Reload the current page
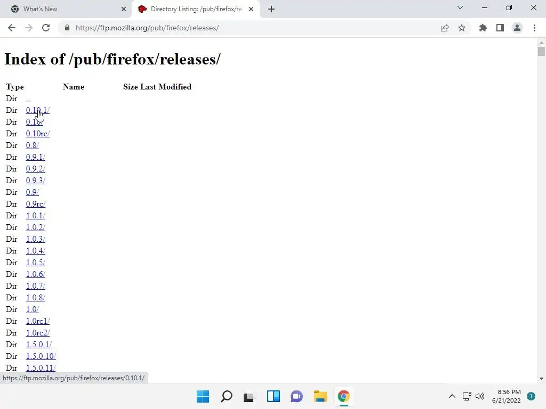546x409 pixels. tap(46, 28)
